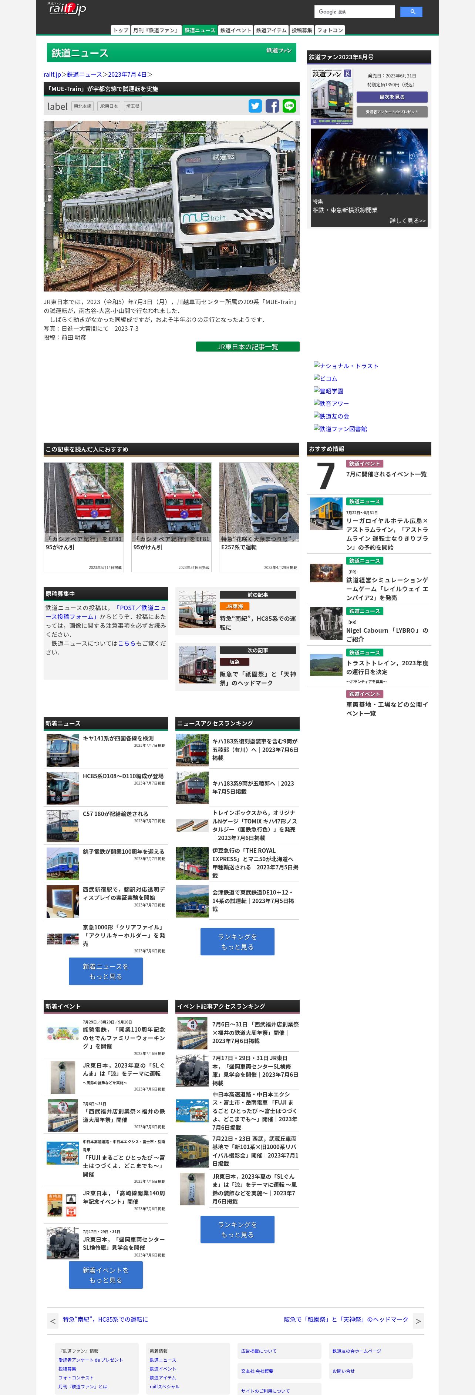
Task: Open the ビコム link
Action: (x=325, y=379)
